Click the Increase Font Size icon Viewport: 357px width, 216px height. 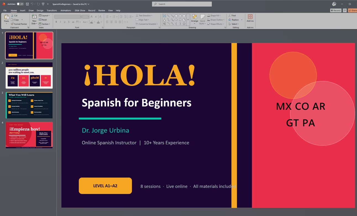coord(91,17)
